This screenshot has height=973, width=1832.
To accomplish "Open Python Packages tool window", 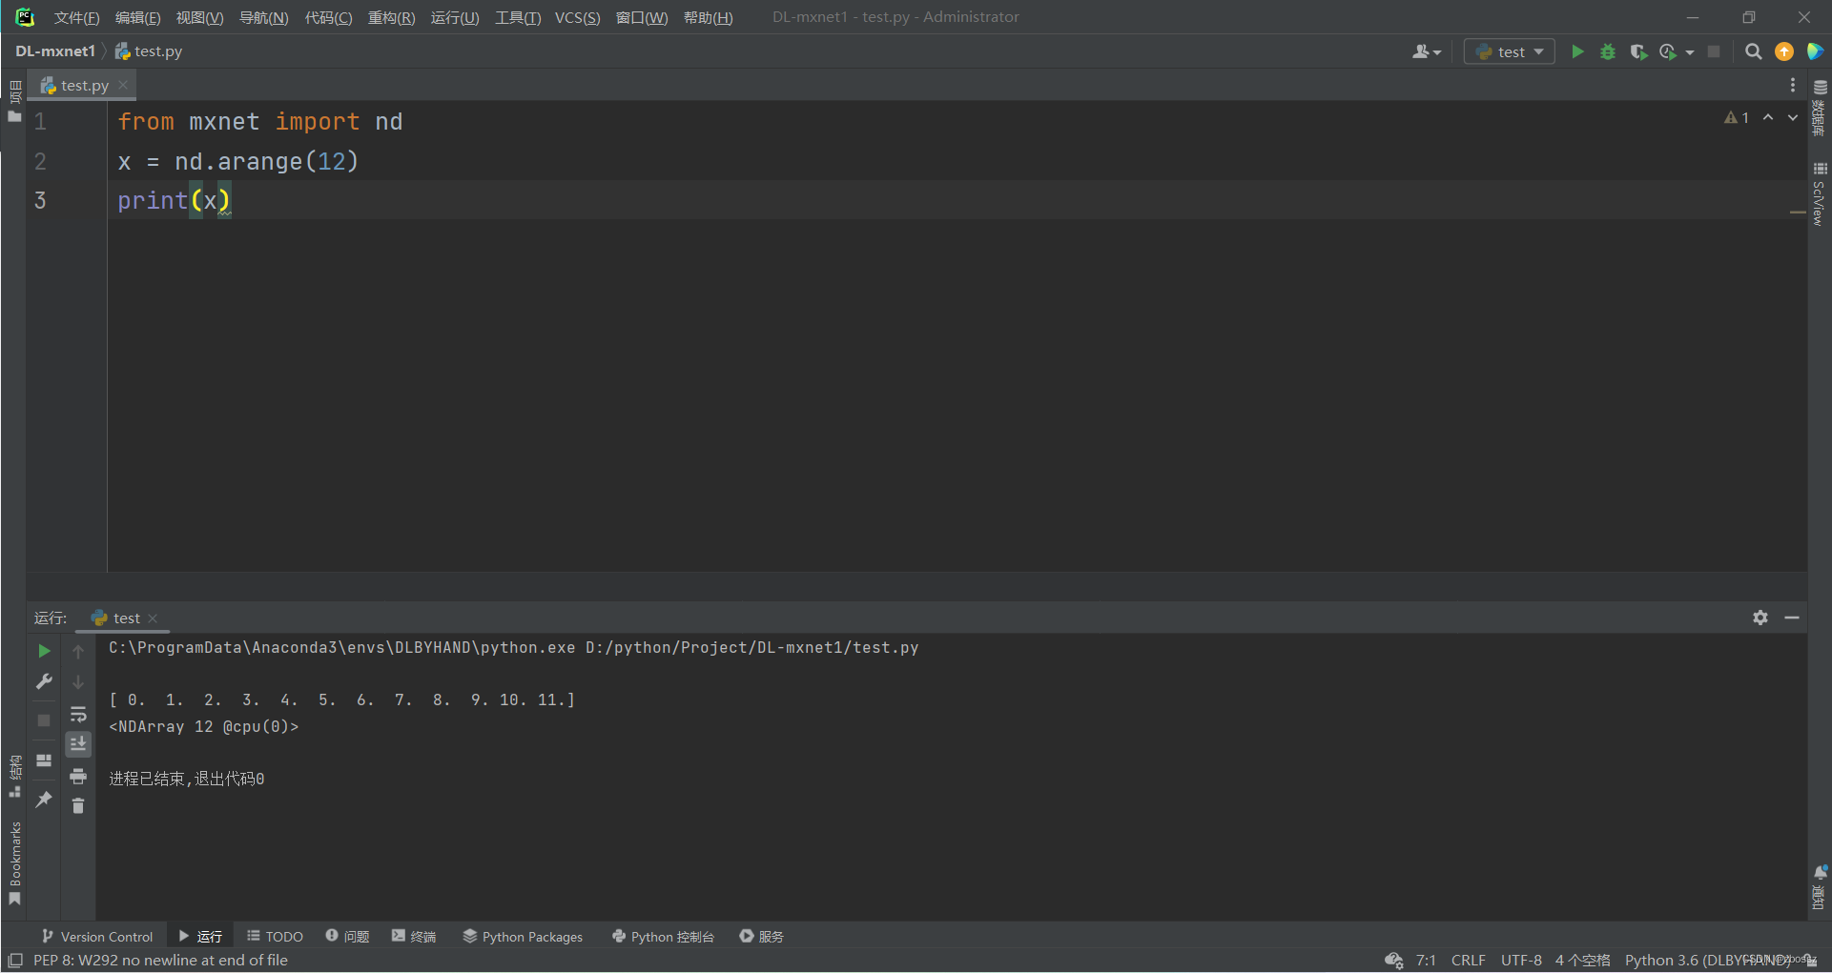I will tap(523, 937).
